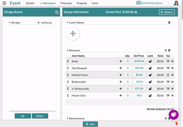This screenshot has width=183, height=127.
Task: Open Aurelia Roy event link
Action: 152,3
